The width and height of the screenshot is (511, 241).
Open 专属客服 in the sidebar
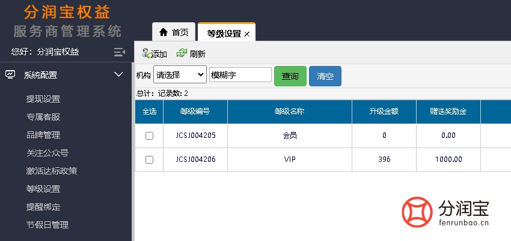(x=43, y=117)
